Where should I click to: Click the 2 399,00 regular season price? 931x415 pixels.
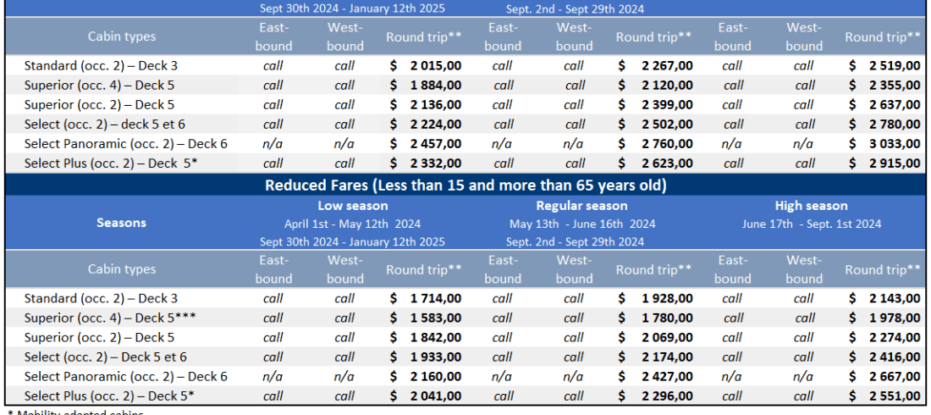pos(666,105)
